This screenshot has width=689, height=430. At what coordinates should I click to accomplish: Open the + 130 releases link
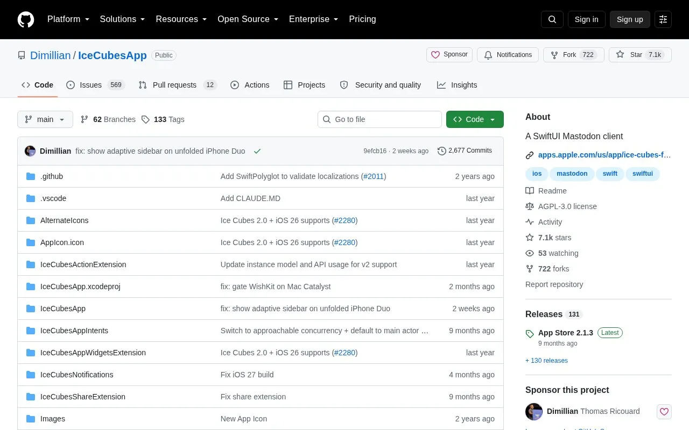click(x=546, y=361)
